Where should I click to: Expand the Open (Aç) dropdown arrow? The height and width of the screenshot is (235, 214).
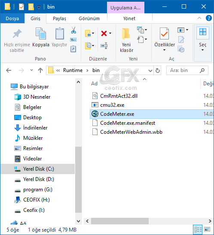187,30
